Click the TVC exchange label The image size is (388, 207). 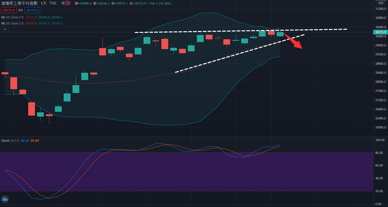pos(53,3)
